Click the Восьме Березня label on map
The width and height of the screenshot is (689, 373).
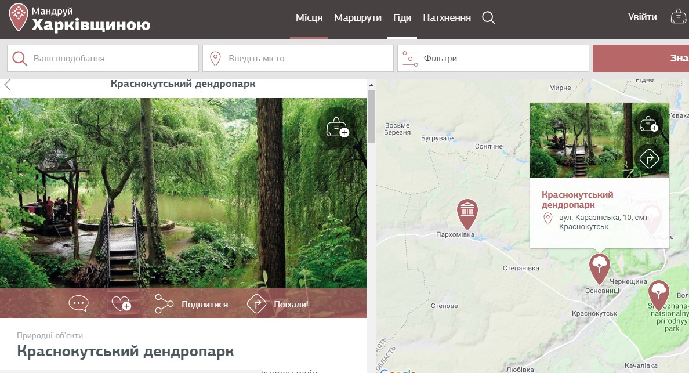[397, 129]
